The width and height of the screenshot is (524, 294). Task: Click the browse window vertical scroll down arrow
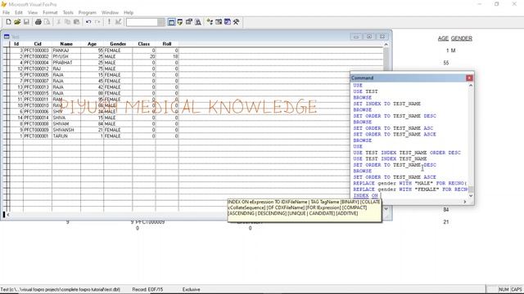click(386, 209)
